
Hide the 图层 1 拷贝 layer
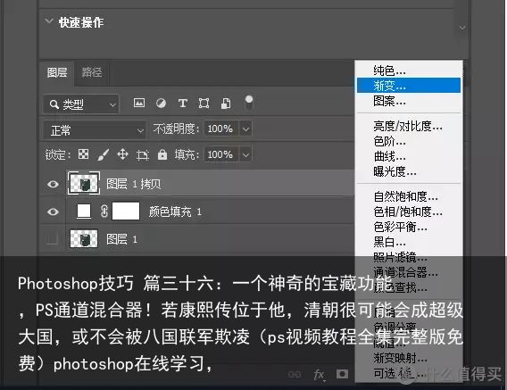(x=53, y=184)
